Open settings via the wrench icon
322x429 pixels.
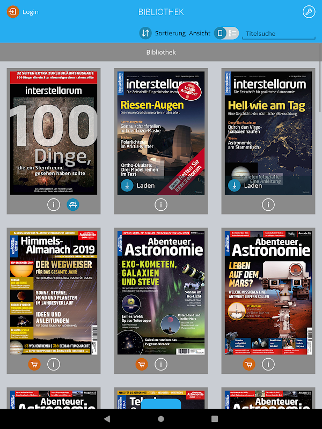309,12
